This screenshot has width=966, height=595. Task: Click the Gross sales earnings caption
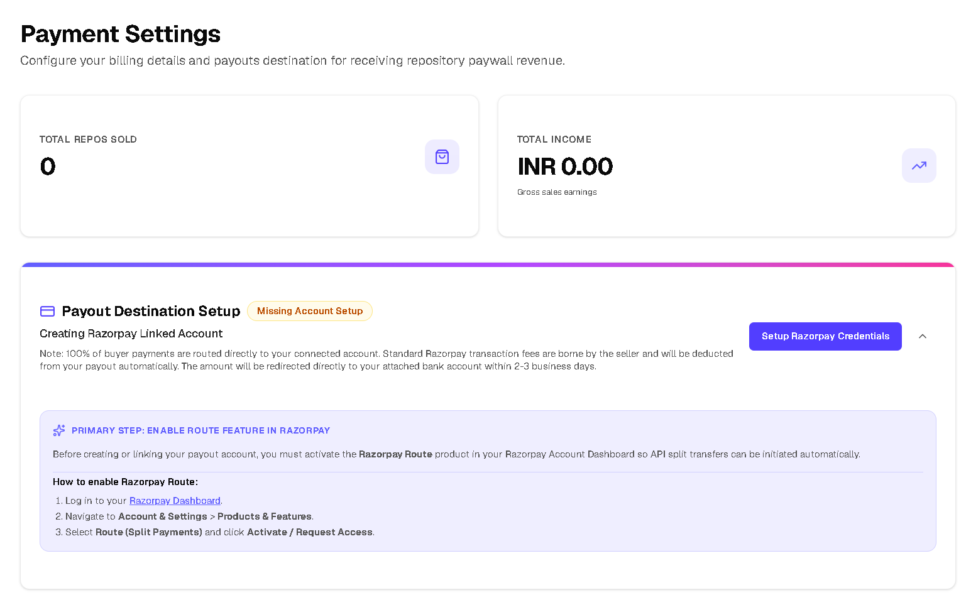point(557,192)
